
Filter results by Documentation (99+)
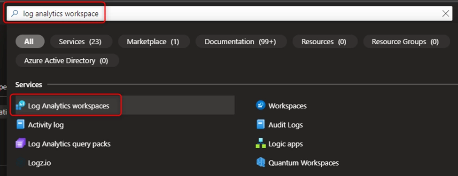click(241, 41)
